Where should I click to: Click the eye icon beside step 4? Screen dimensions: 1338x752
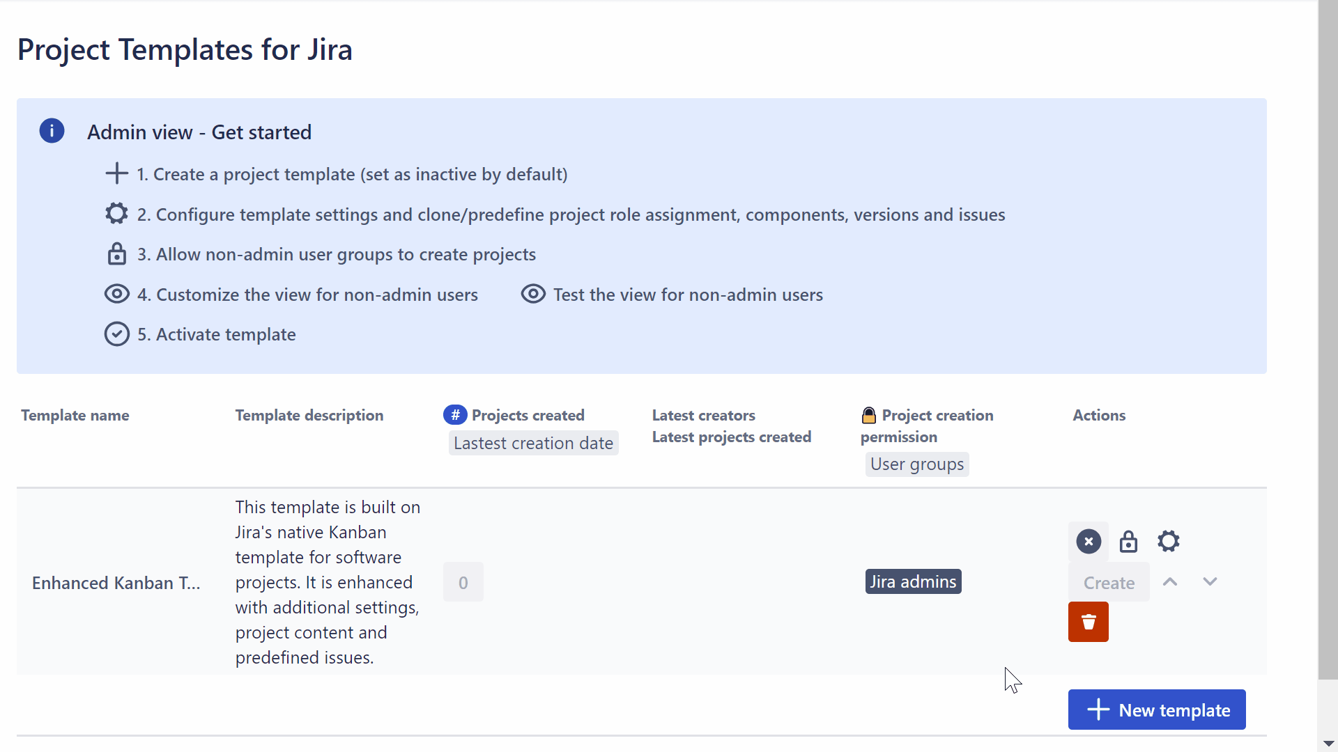[x=116, y=294]
